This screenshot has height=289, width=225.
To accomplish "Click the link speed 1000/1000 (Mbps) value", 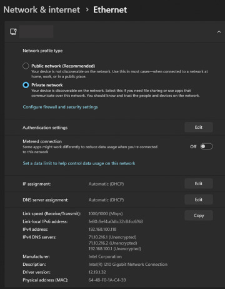I will click(106, 214).
